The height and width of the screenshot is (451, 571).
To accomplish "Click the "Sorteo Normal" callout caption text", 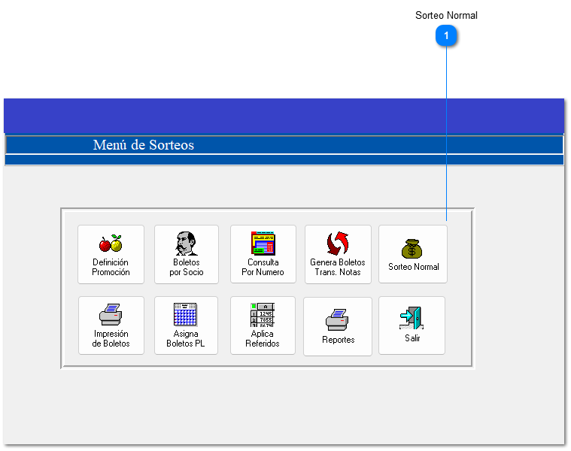I will point(446,15).
